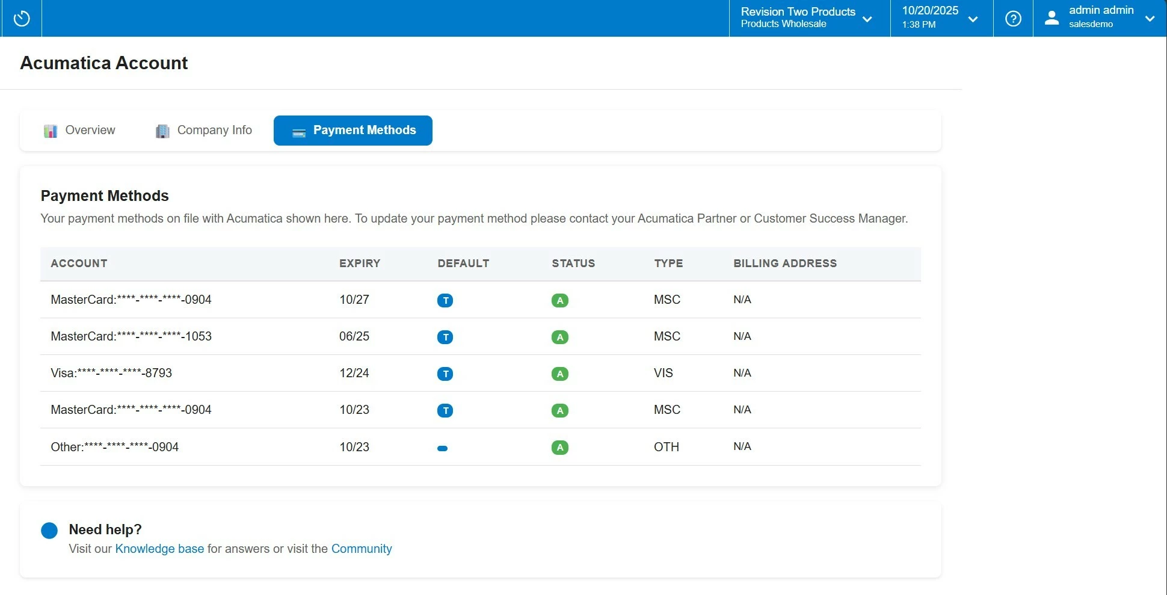Click status A badge for MasterCard 10/23
1167x595 pixels.
point(560,410)
